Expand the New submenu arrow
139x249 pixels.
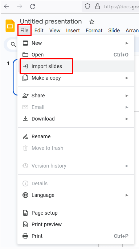(x=127, y=43)
